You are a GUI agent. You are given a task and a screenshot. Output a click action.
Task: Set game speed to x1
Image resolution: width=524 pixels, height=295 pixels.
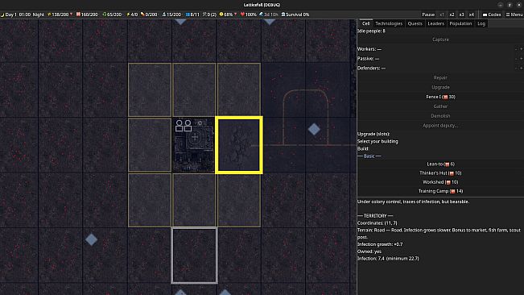442,15
